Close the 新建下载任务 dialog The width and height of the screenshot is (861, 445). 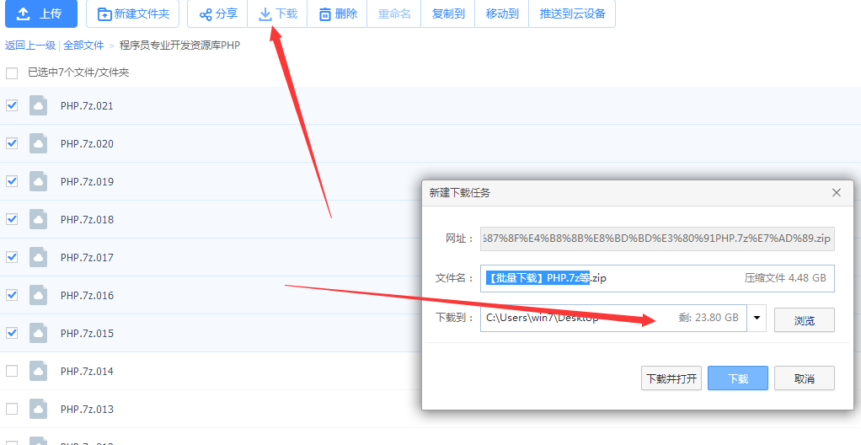click(x=837, y=192)
